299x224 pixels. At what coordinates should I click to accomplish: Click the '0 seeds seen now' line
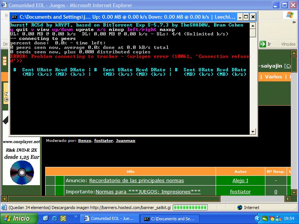click(80, 52)
